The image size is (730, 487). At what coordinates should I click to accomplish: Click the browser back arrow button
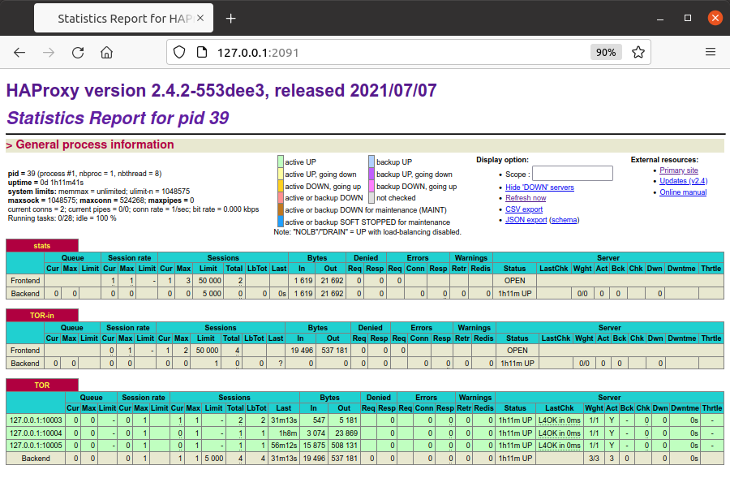click(x=19, y=52)
